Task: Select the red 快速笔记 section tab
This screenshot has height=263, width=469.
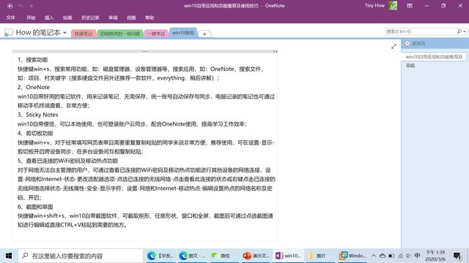Action: pos(84,34)
